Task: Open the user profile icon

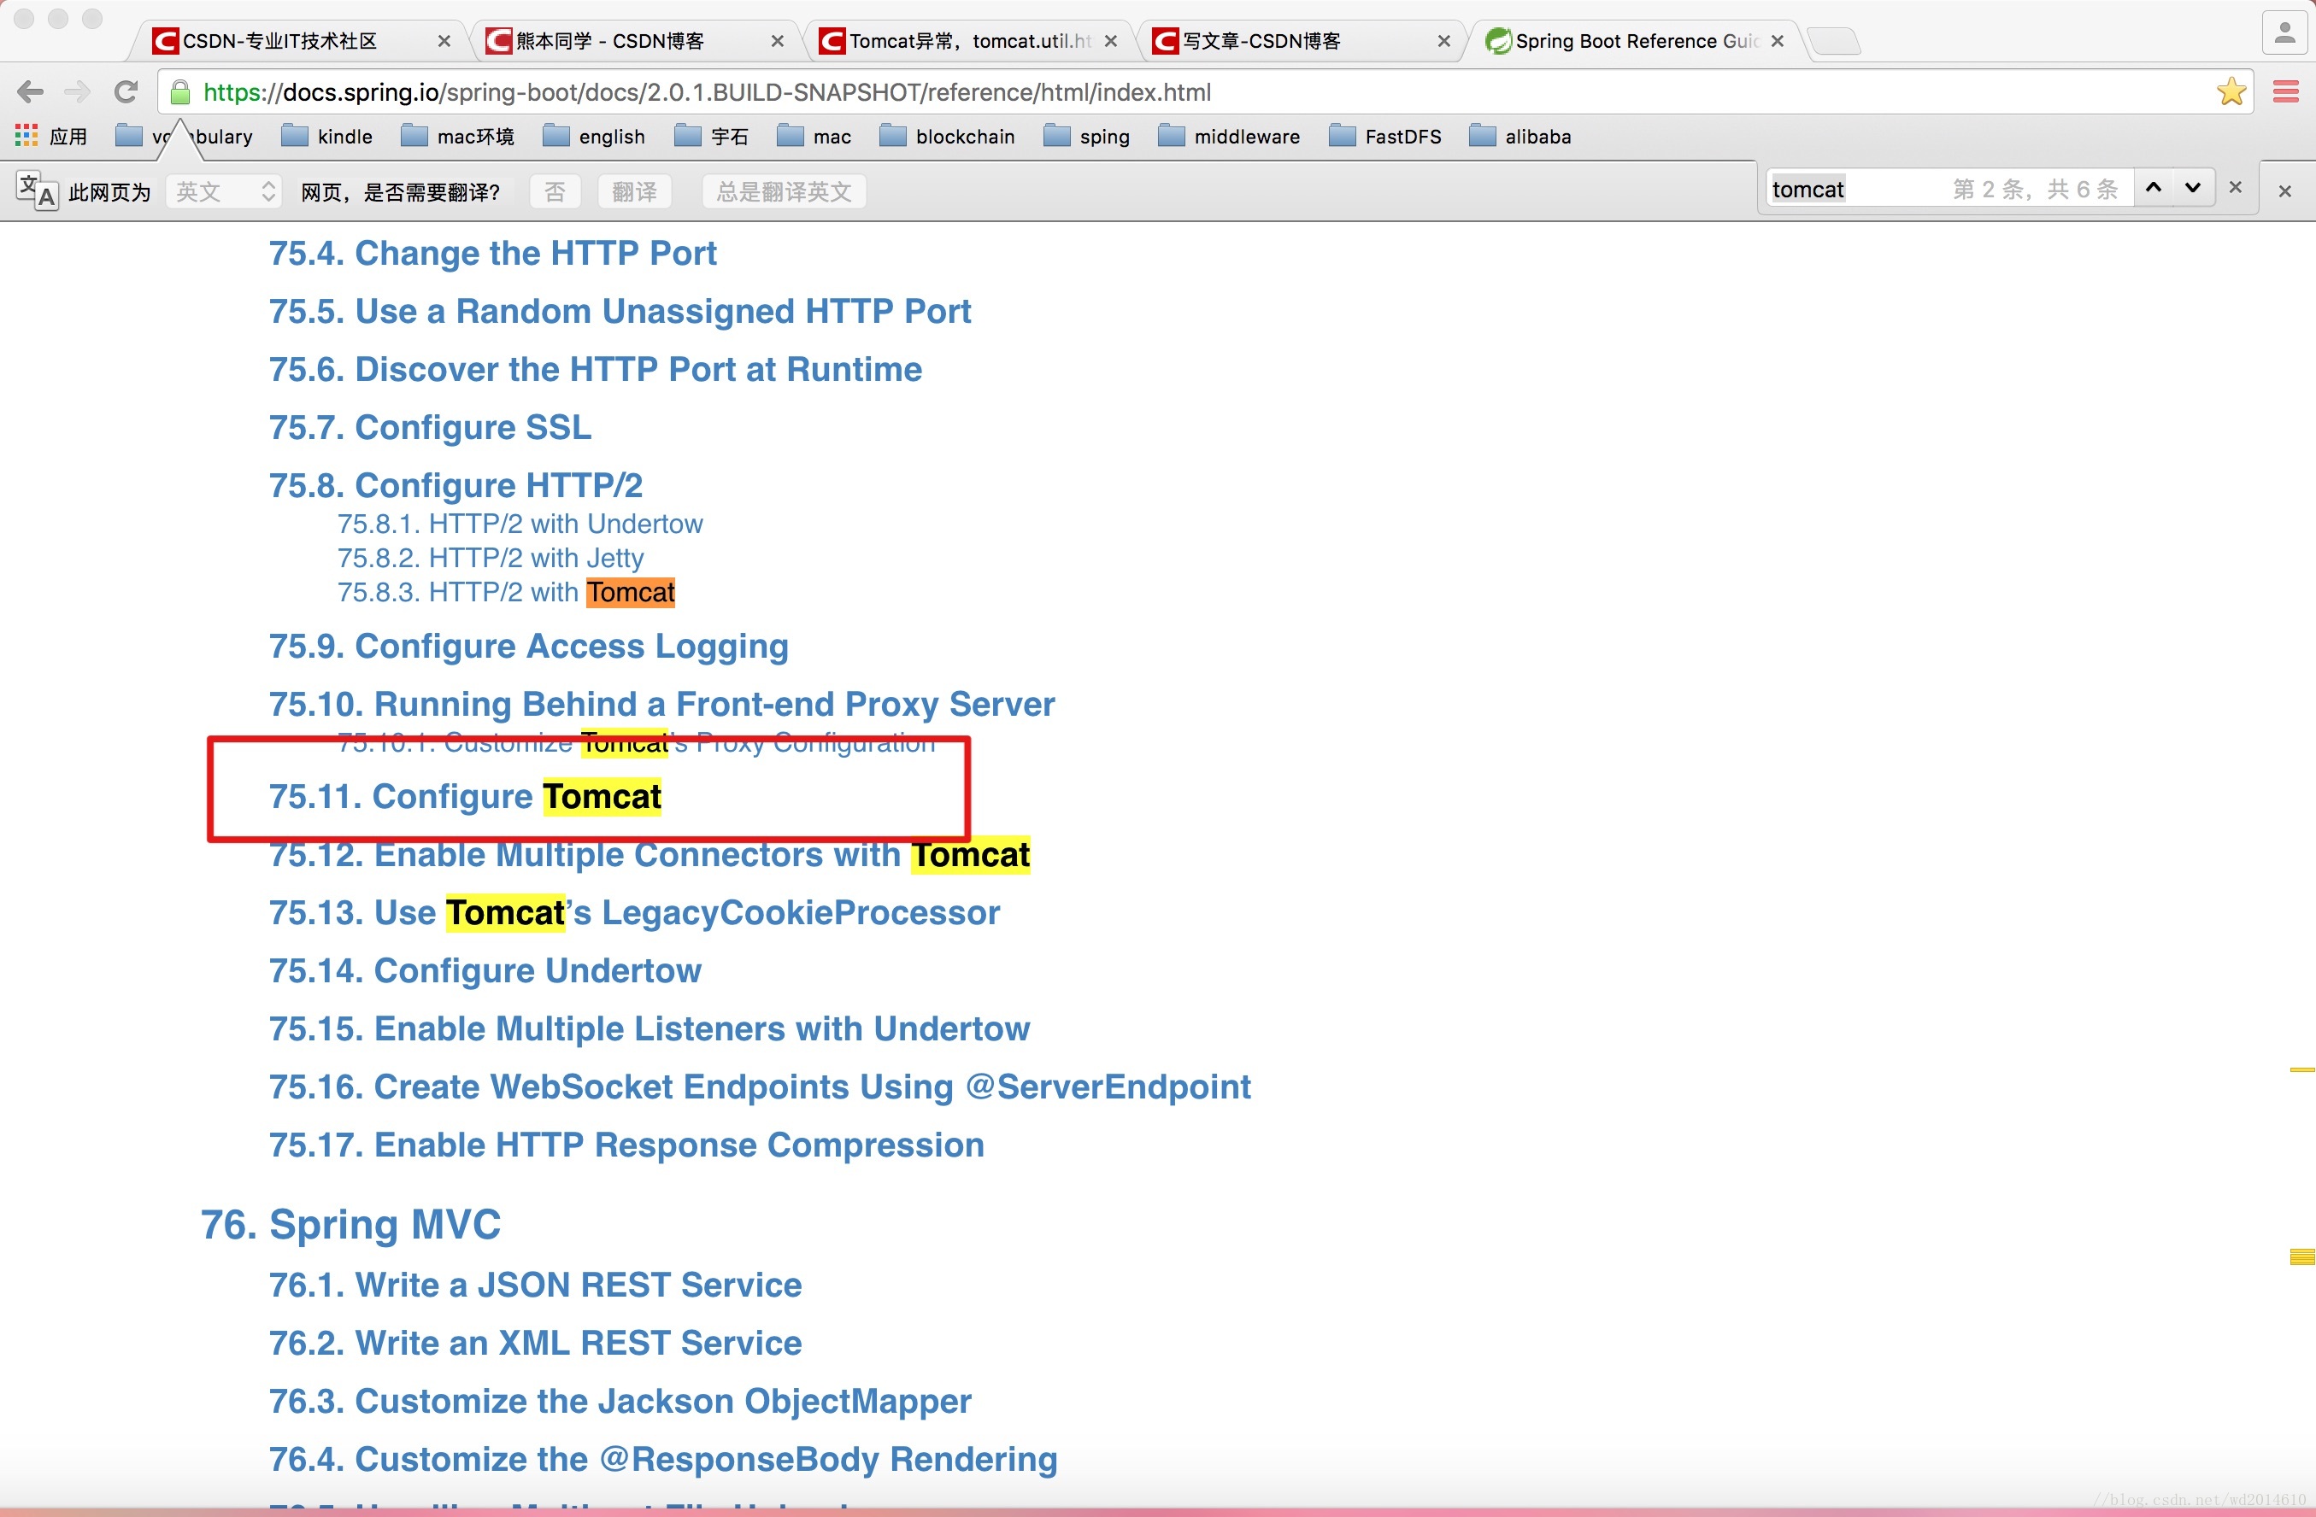Action: (x=2284, y=35)
